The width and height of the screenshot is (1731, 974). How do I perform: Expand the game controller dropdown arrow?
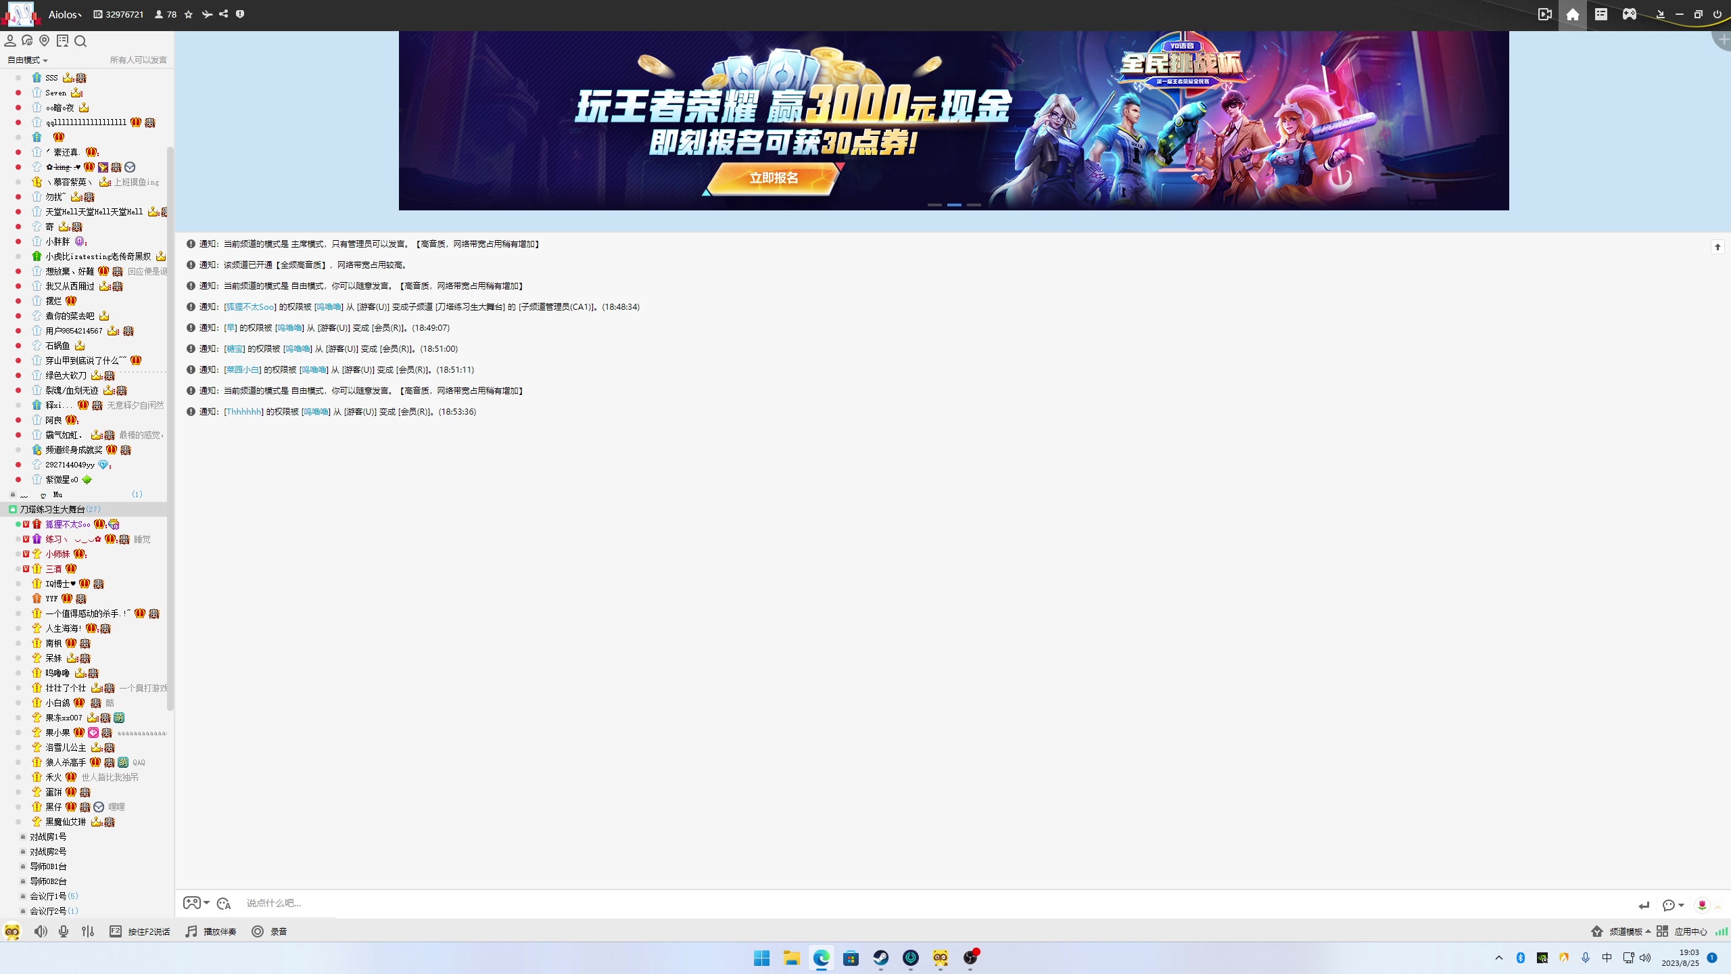[x=207, y=904]
